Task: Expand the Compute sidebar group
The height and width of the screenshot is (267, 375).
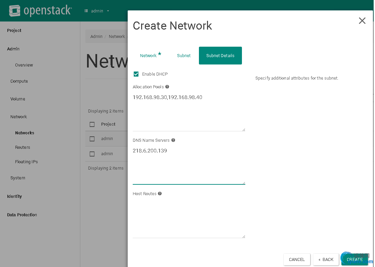Action: pos(19,81)
